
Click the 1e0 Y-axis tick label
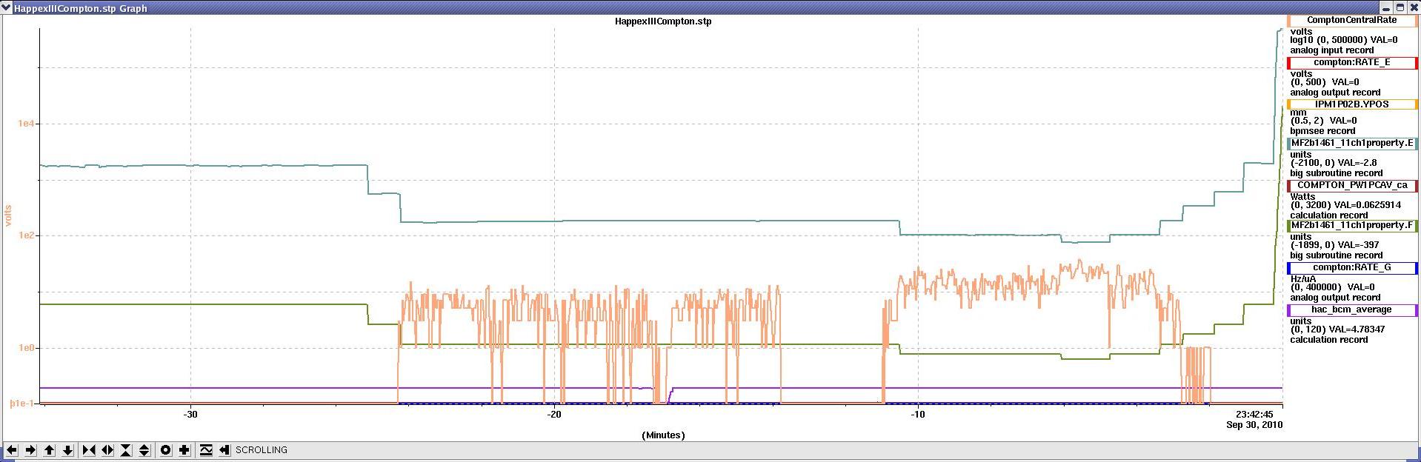tap(27, 348)
